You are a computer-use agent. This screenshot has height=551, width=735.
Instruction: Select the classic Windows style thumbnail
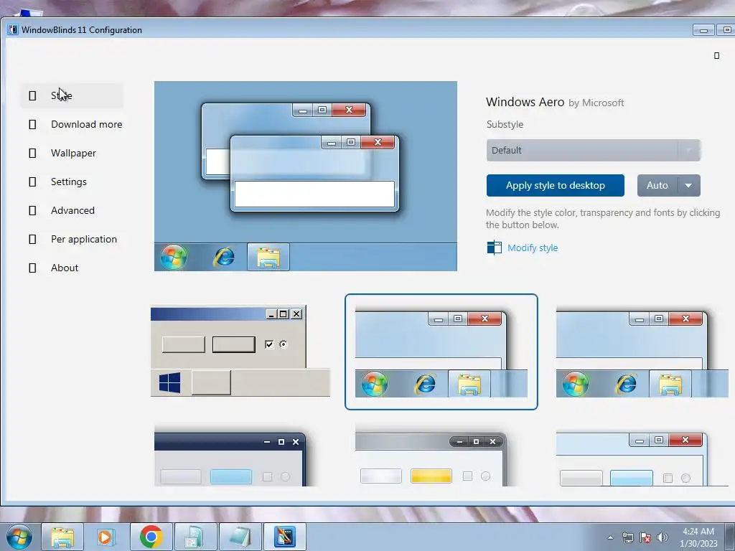click(x=240, y=352)
